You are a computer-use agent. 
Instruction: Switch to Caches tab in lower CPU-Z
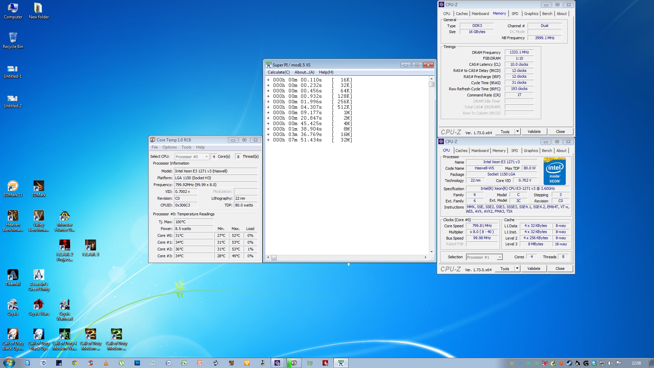(x=461, y=151)
